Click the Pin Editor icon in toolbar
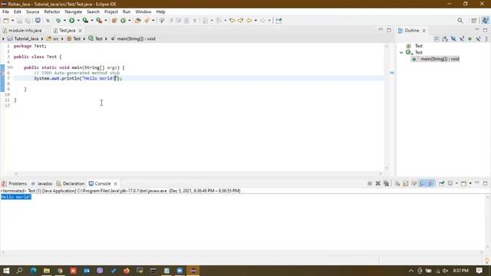Viewport: 491px width, 276px height. pyautogui.click(x=278, y=21)
